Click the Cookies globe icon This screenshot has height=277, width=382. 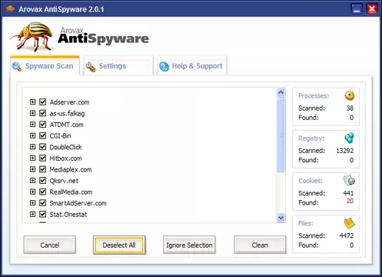(x=349, y=180)
